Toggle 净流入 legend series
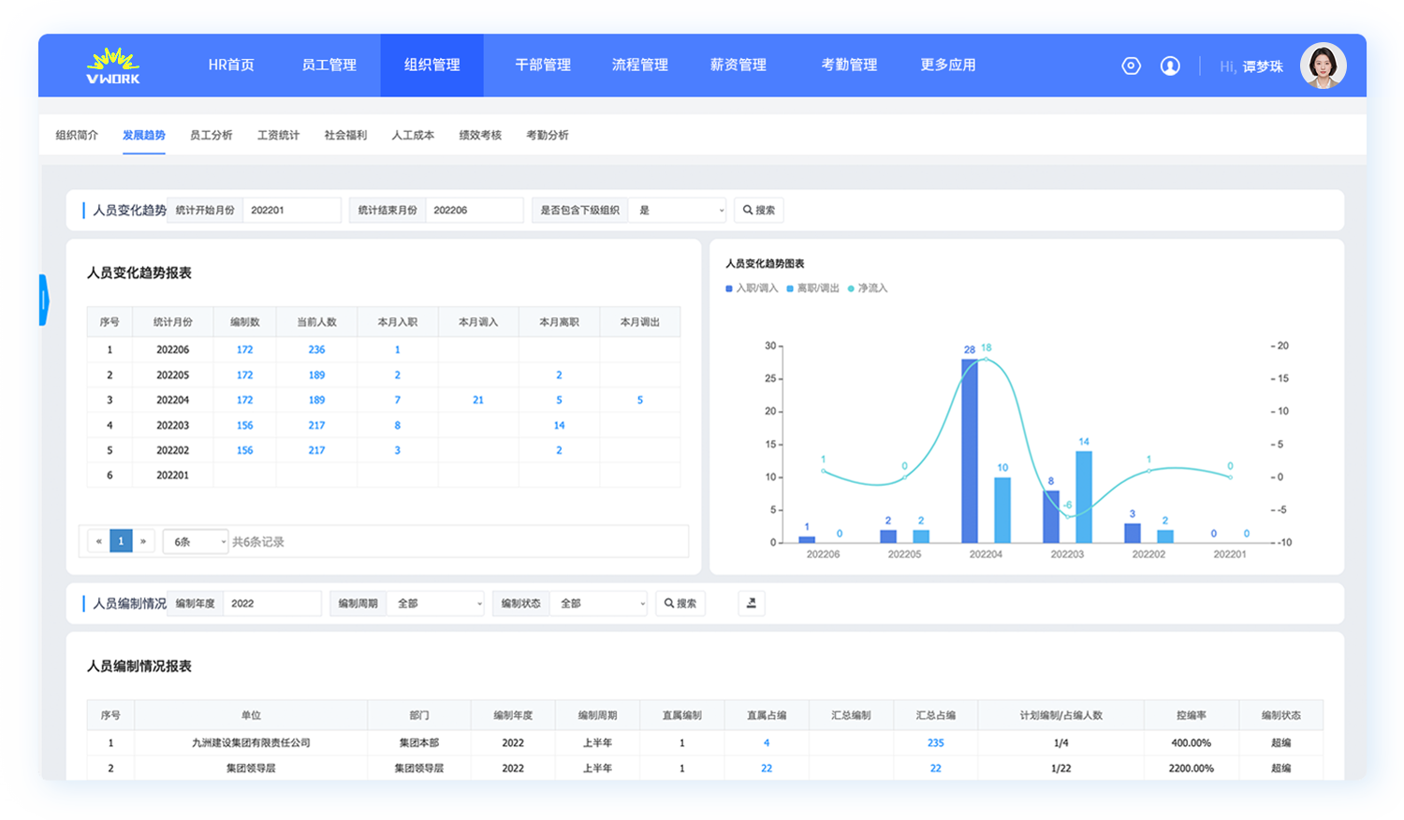The width and height of the screenshot is (1404, 820). [x=868, y=288]
